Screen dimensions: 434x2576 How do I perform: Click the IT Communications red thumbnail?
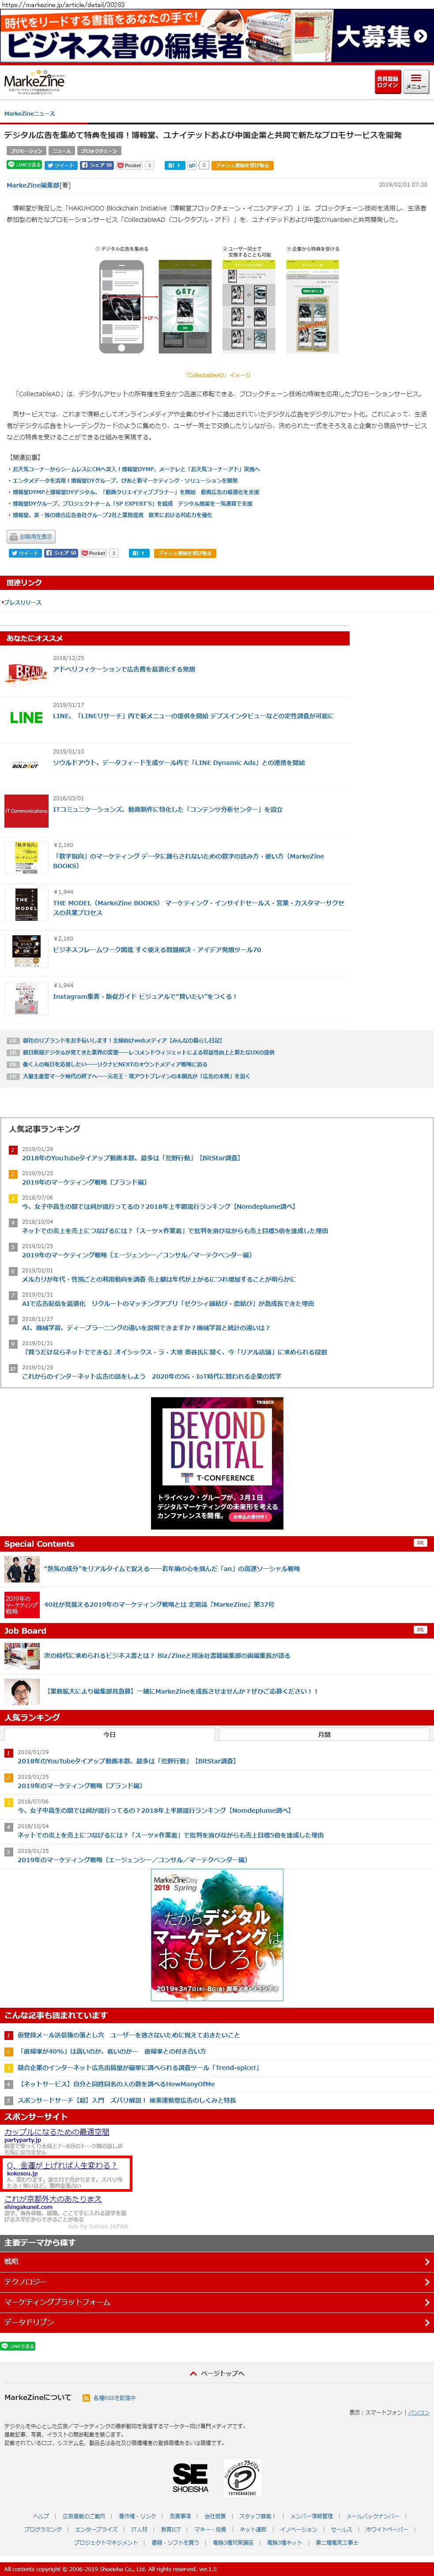click(x=26, y=811)
